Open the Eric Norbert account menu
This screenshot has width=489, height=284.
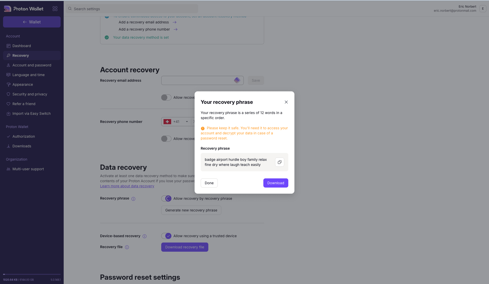point(483,9)
